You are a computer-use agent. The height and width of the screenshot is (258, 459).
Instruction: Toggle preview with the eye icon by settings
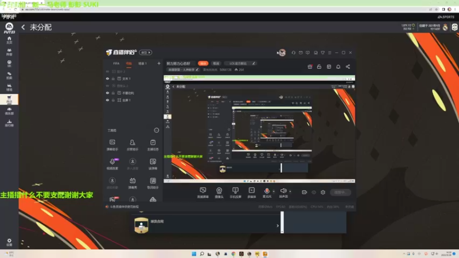[314, 192]
